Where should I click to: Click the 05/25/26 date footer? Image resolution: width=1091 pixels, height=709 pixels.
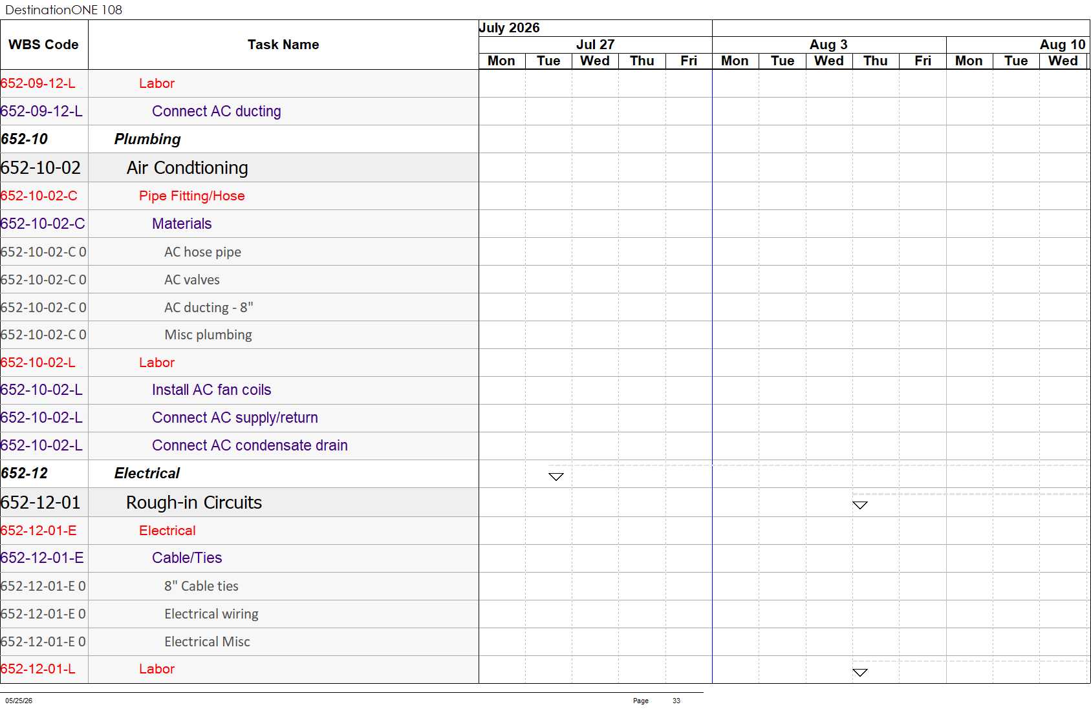click(x=19, y=701)
